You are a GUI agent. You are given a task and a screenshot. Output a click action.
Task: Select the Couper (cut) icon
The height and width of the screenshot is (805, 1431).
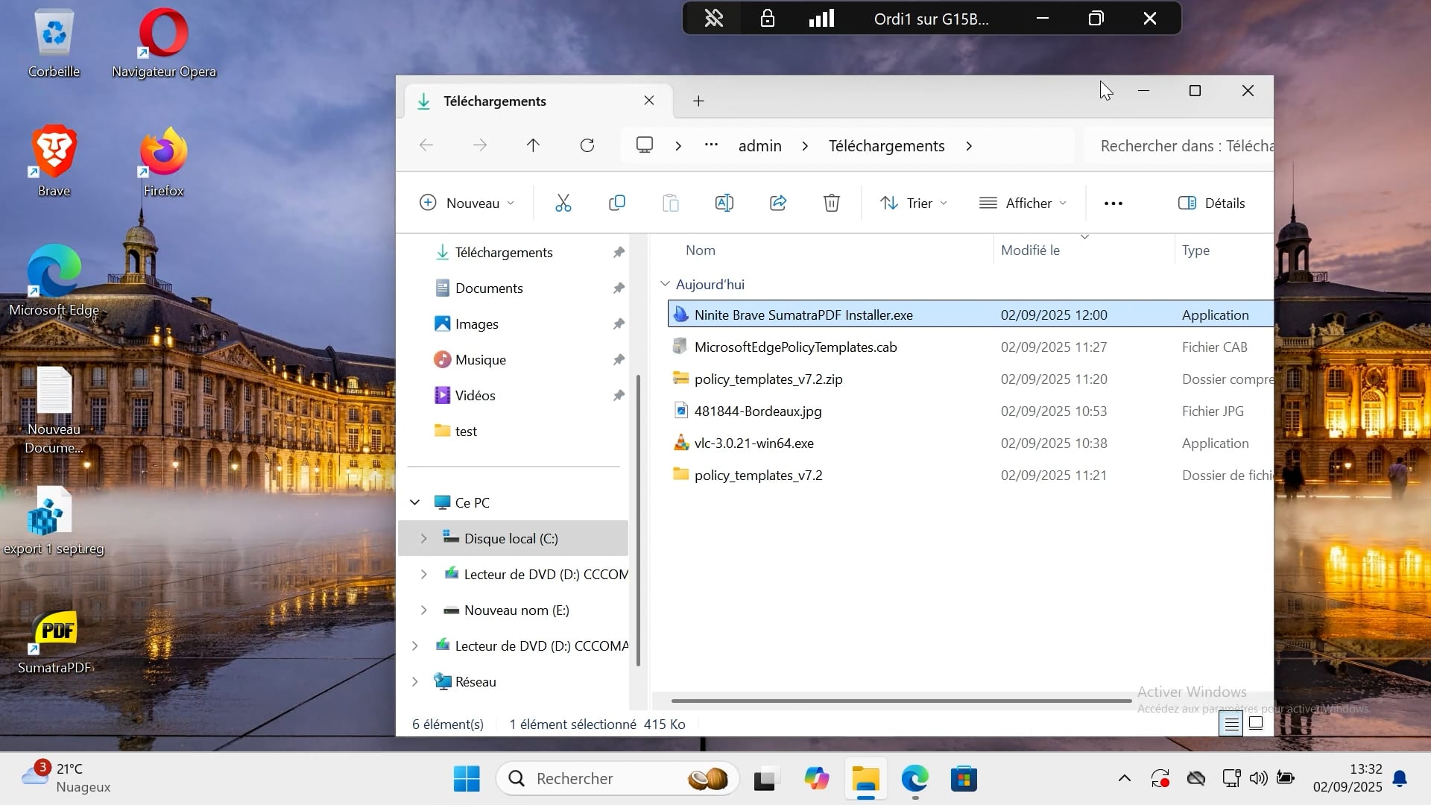tap(563, 202)
